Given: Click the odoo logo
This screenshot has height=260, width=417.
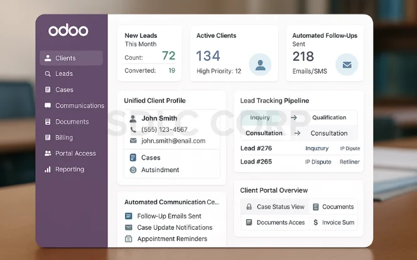Looking at the screenshot, I should pyautogui.click(x=68, y=30).
